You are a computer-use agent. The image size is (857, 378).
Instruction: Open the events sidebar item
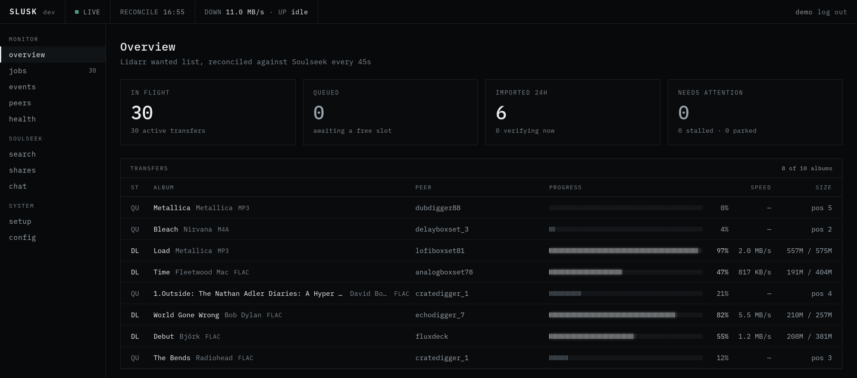(x=52, y=87)
